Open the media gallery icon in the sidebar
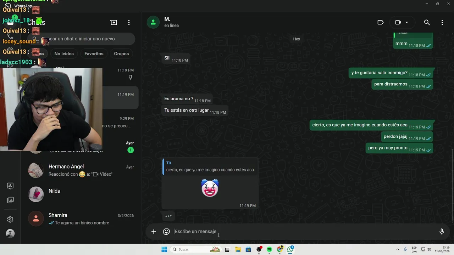 (10, 200)
